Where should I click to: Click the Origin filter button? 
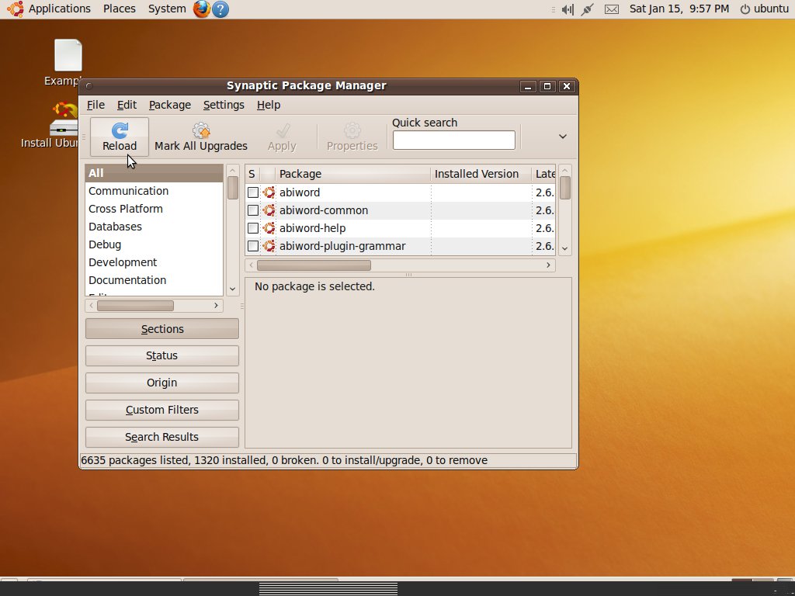[162, 383]
